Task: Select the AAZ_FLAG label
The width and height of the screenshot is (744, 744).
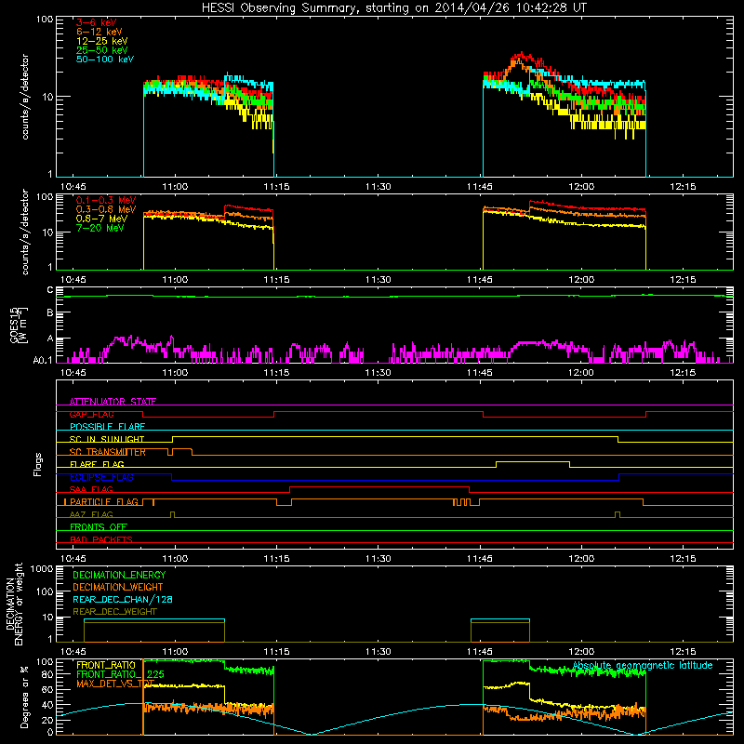Action: (x=91, y=514)
